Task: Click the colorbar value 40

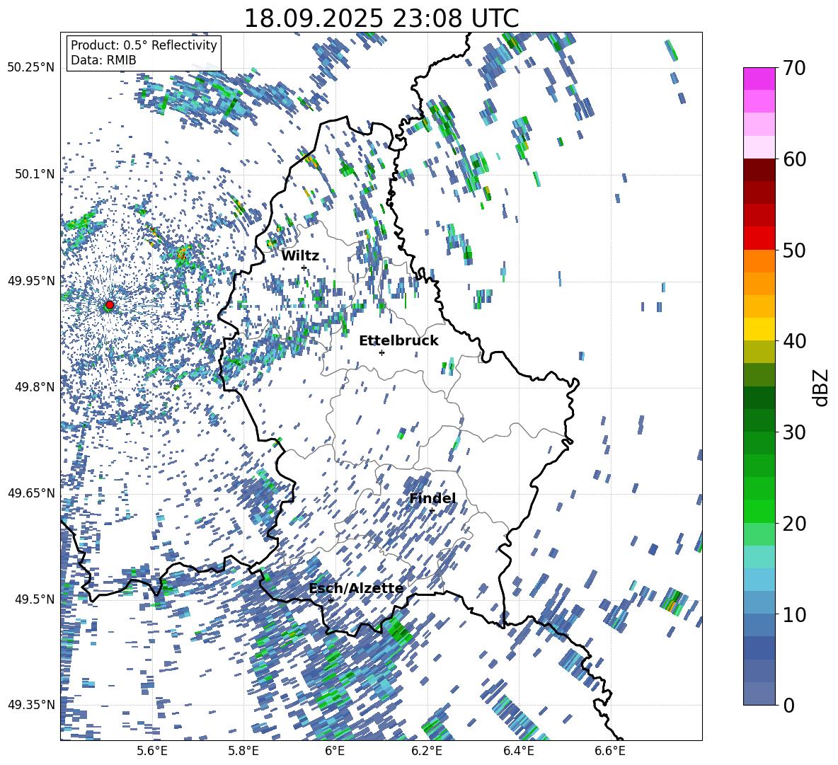Action: 794,341
